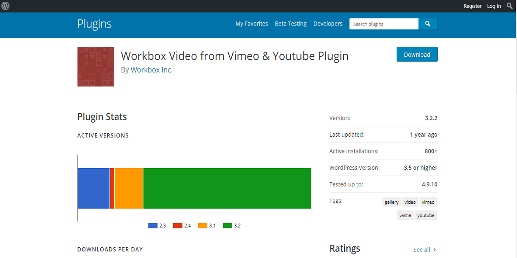Screen dimensions: 517x258
Task: Click the search magnifier button
Action: point(428,24)
